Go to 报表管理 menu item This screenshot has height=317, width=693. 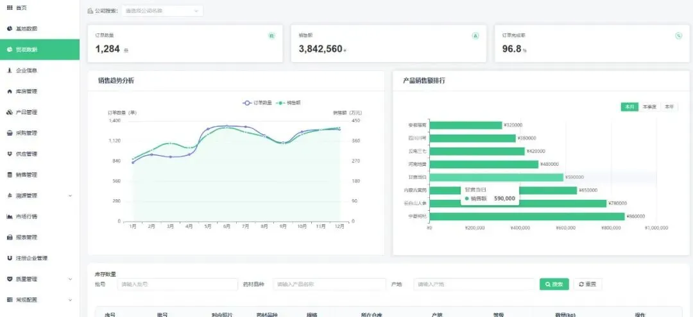click(40, 237)
